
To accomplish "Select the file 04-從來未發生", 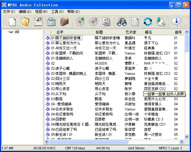I will [62, 109].
